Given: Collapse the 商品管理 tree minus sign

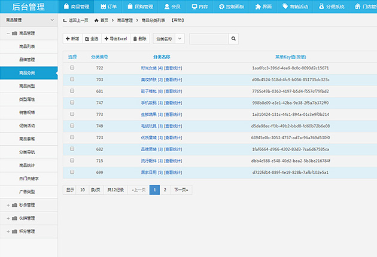Looking at the screenshot, I should click(8, 33).
